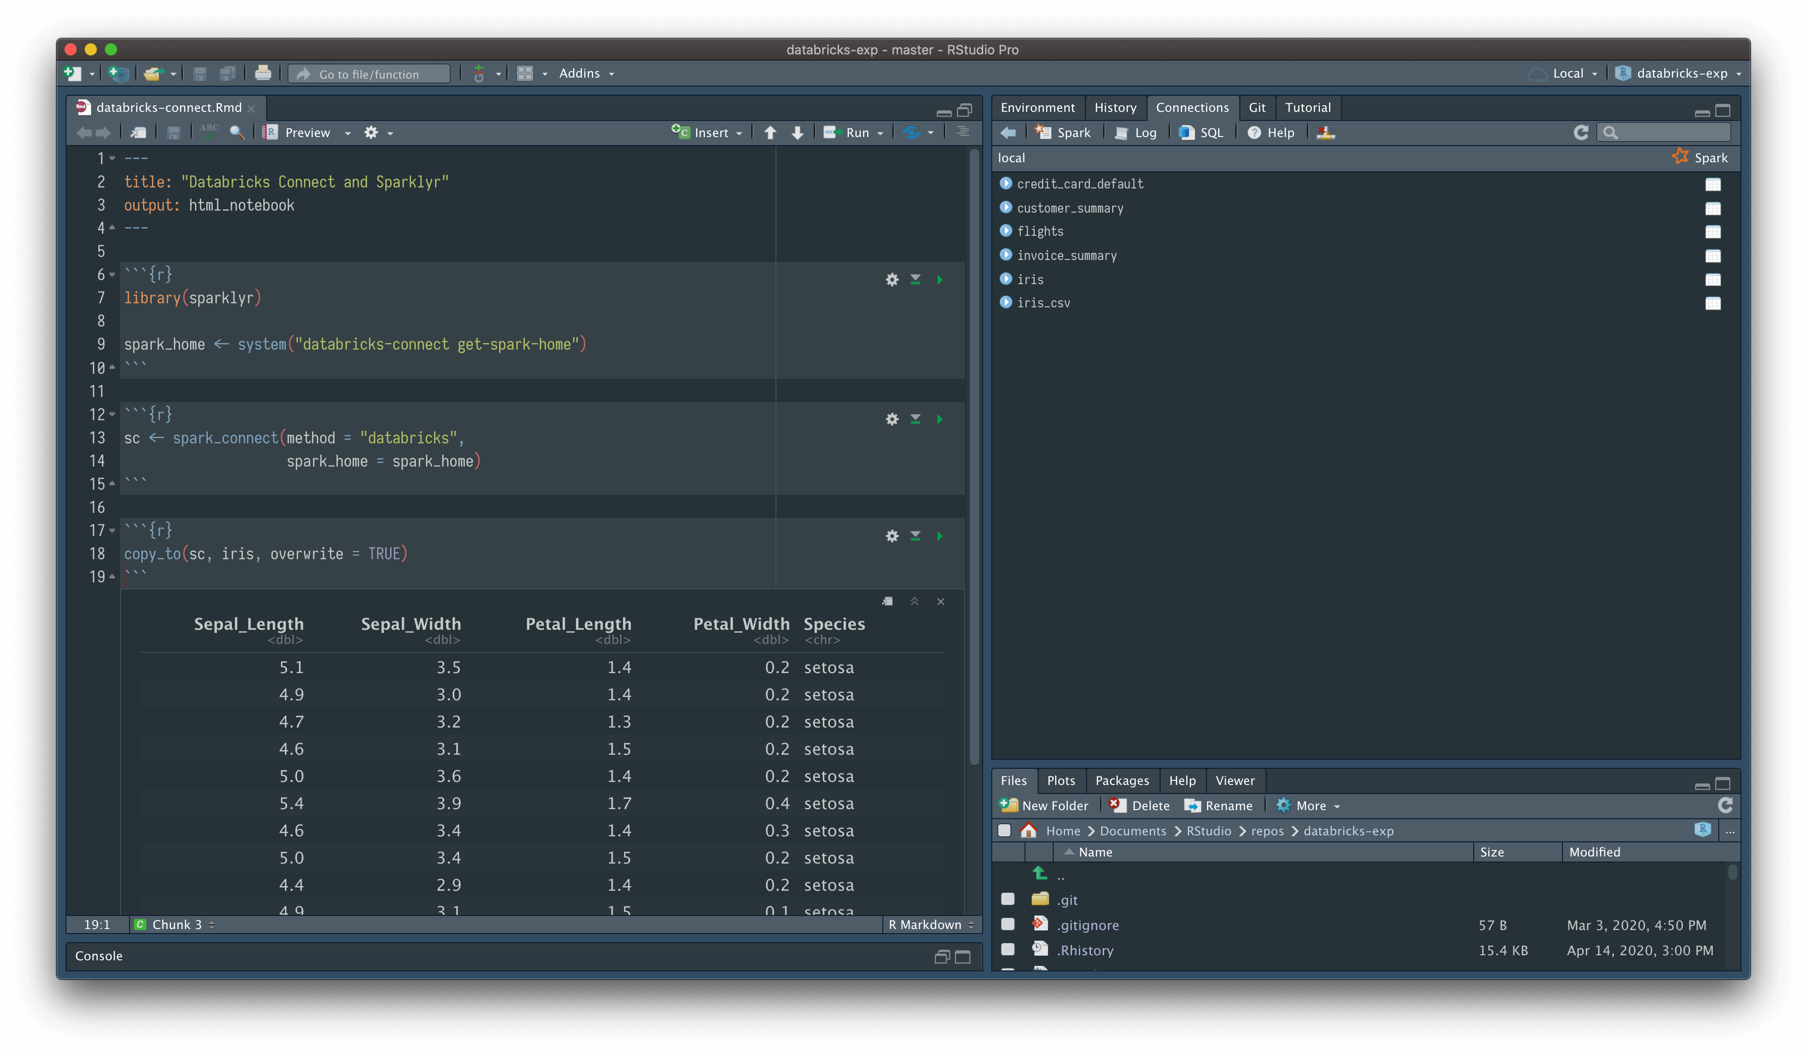Image resolution: width=1807 pixels, height=1054 pixels.
Task: Select all files with the header checkbox
Action: (1006, 830)
